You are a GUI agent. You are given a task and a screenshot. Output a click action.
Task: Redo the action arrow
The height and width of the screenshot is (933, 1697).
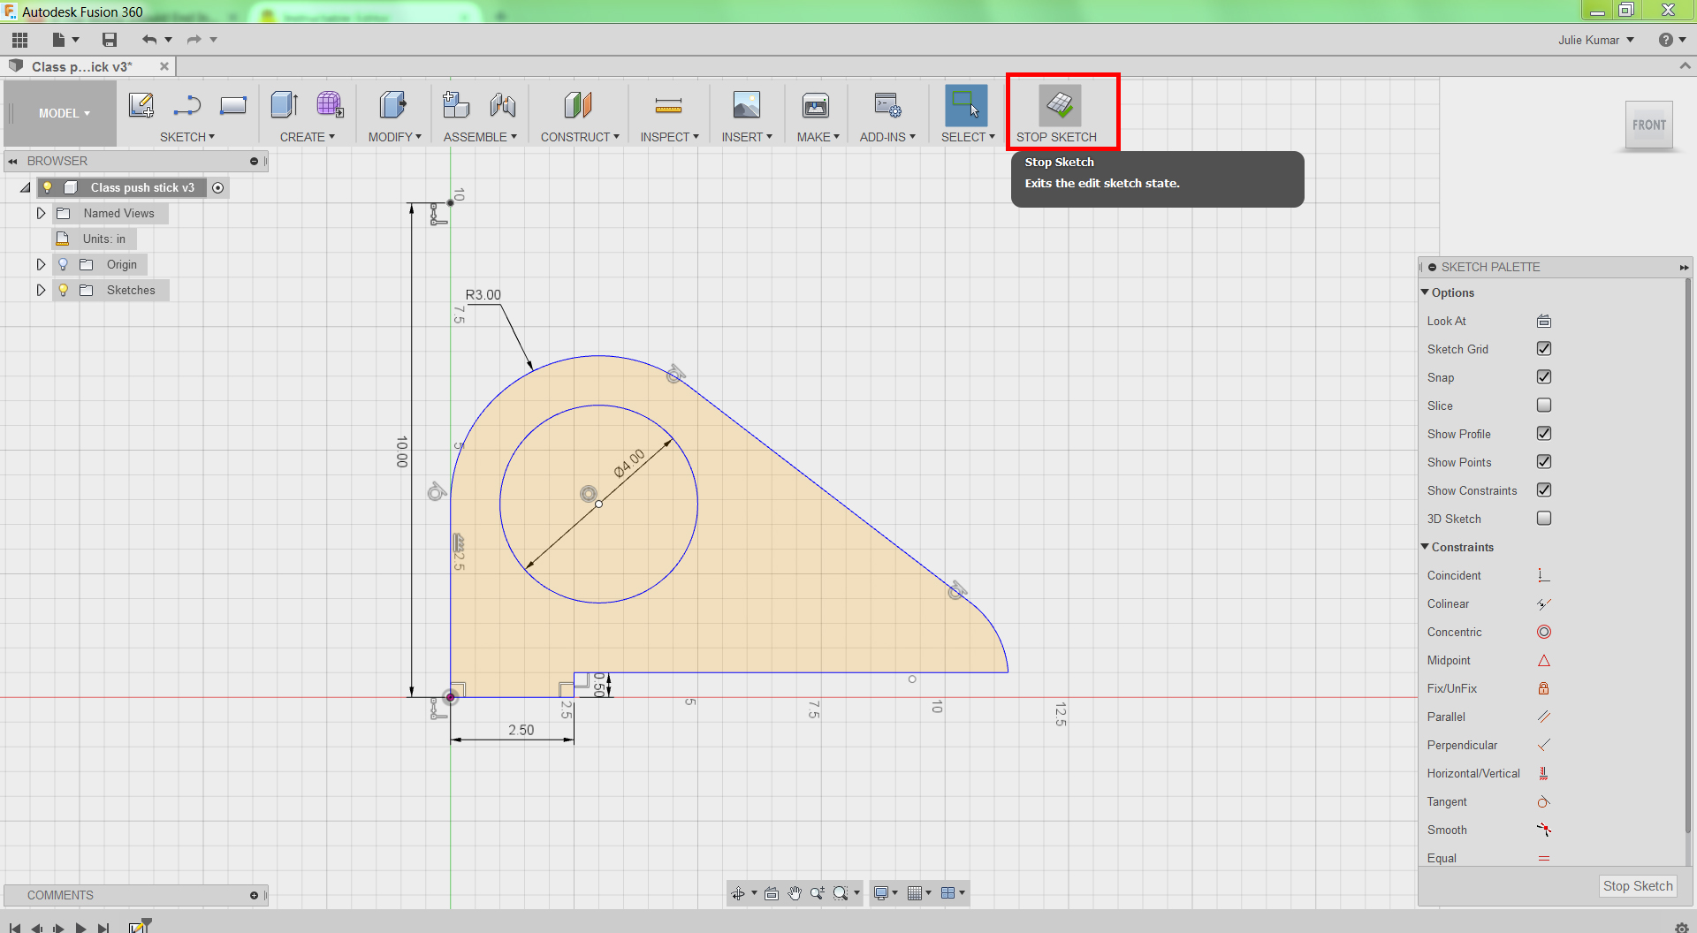(194, 40)
